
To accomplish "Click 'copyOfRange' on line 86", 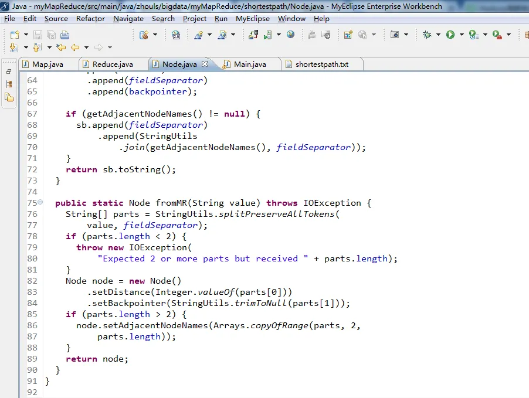I will click(x=279, y=325).
